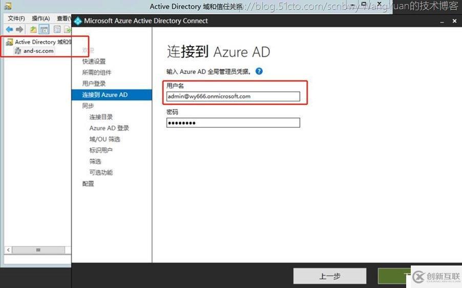
Task: Go to 用户登录 wizard step
Action: [94, 83]
